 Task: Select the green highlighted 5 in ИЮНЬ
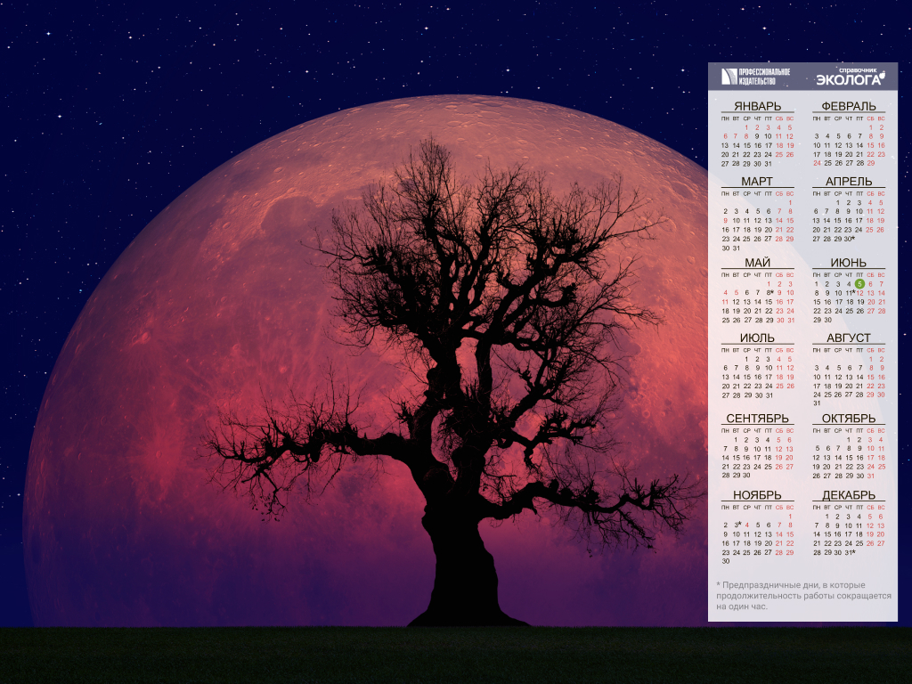pyautogui.click(x=859, y=284)
